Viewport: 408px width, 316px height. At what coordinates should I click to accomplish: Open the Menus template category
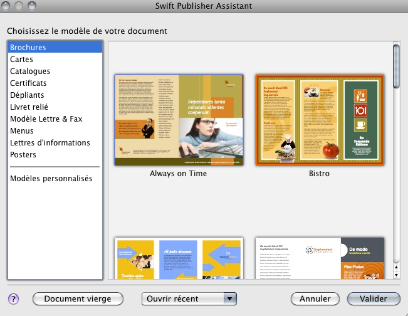tap(22, 131)
